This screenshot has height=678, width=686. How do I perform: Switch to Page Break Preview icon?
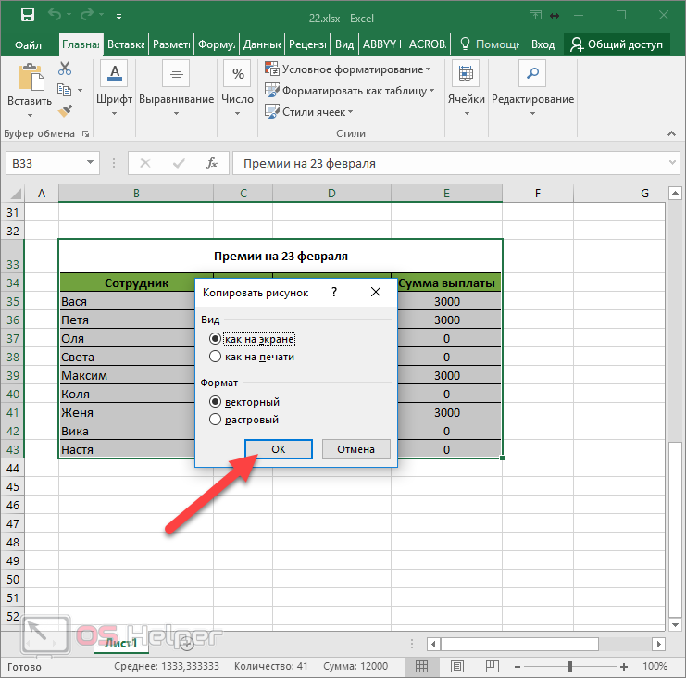coord(493,667)
